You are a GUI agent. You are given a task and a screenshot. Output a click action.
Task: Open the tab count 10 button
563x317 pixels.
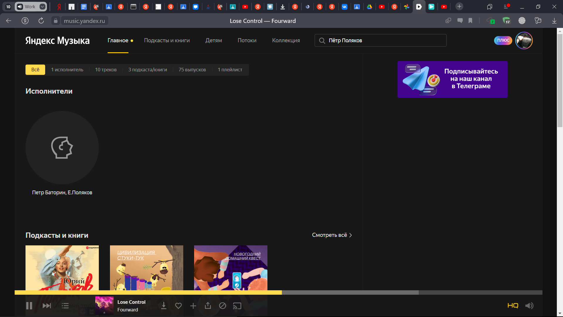point(8,6)
